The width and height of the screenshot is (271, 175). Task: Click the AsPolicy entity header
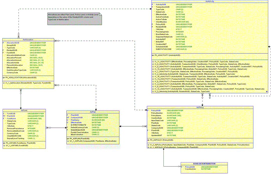click(200, 107)
